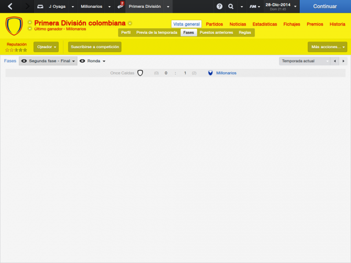Open Fichajes tab

[292, 24]
